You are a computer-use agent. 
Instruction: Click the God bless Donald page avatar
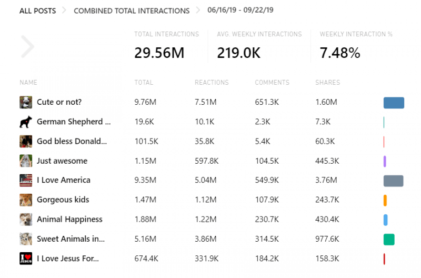(26, 141)
